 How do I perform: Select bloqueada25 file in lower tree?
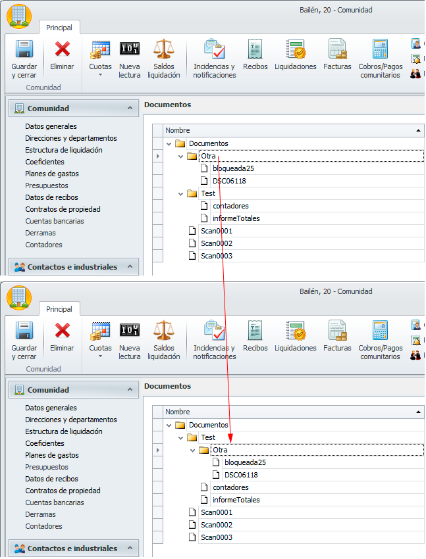[245, 462]
